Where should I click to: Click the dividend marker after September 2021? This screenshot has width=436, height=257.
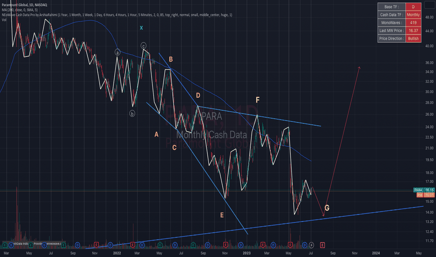click(77, 245)
